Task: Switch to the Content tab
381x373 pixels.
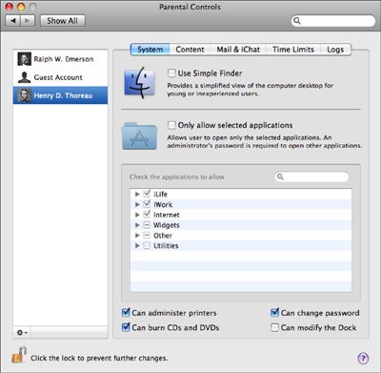Action: pyautogui.click(x=190, y=50)
